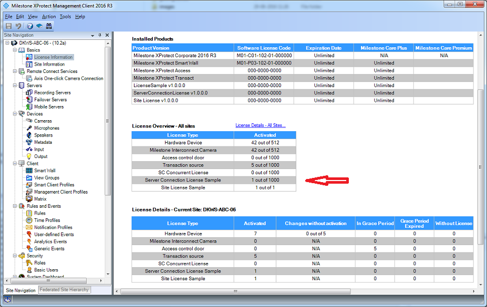Open the Tools menu
487x307 pixels.
click(x=65, y=17)
